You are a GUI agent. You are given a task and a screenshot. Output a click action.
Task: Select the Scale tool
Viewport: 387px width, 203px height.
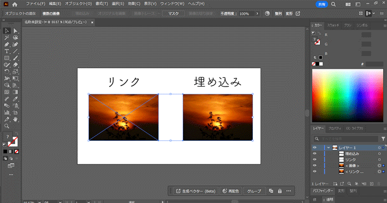[16, 72]
